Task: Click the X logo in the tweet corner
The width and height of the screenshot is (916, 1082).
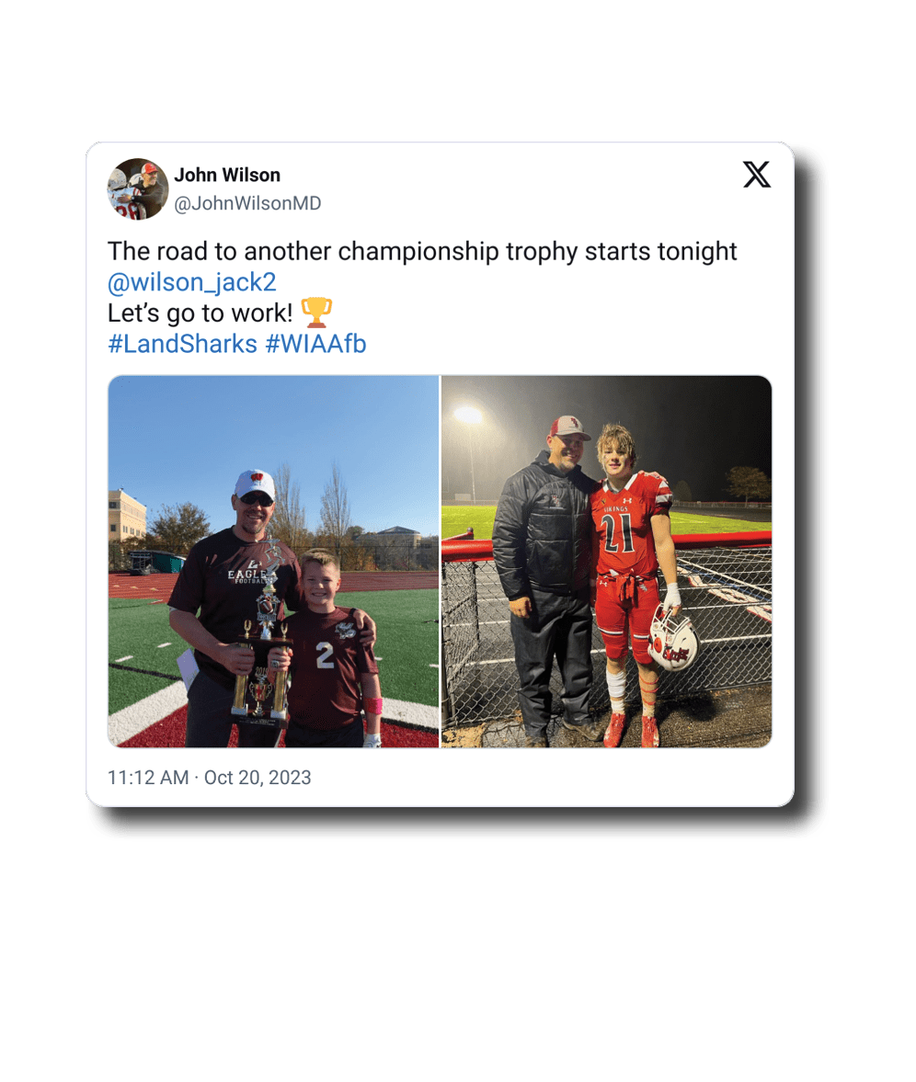Action: pos(757,175)
